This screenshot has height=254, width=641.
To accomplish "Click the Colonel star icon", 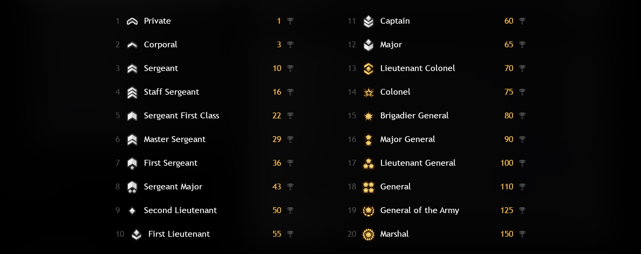I will [x=369, y=93].
